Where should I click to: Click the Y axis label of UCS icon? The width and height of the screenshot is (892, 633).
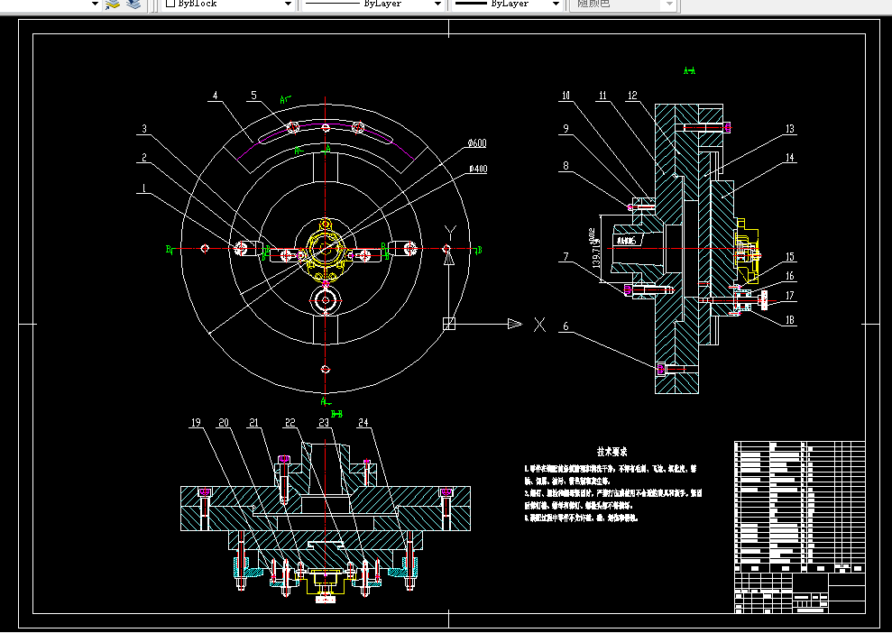point(450,233)
